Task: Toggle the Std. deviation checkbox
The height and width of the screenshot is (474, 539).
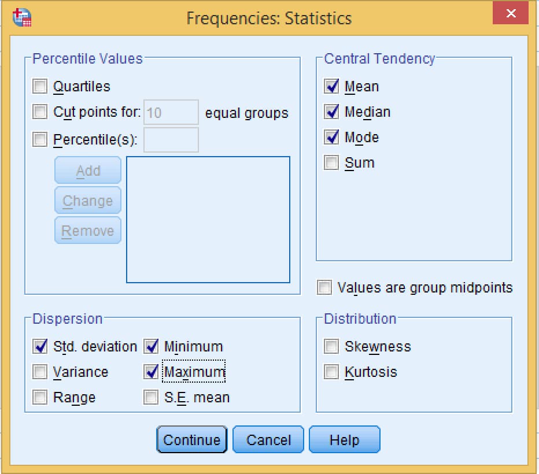Action: point(40,346)
